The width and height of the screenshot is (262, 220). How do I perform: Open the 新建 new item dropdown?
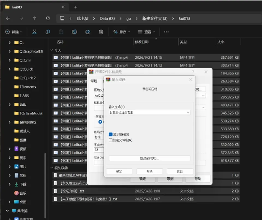(14, 32)
